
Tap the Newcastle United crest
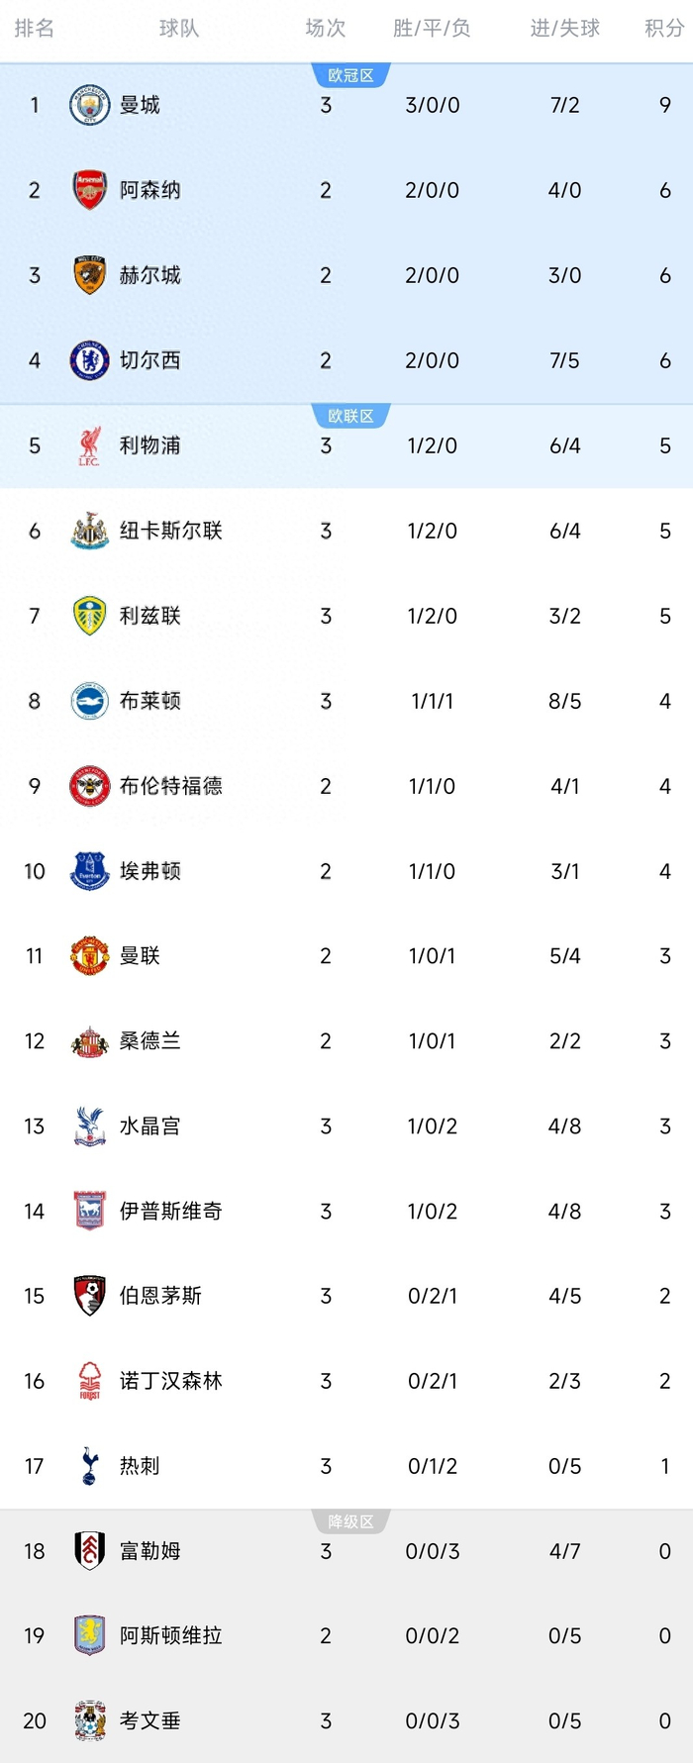(89, 531)
